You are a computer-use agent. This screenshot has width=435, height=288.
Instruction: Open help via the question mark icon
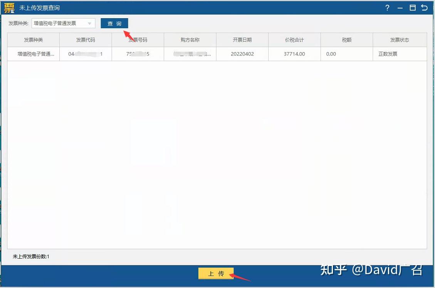tap(387, 7)
